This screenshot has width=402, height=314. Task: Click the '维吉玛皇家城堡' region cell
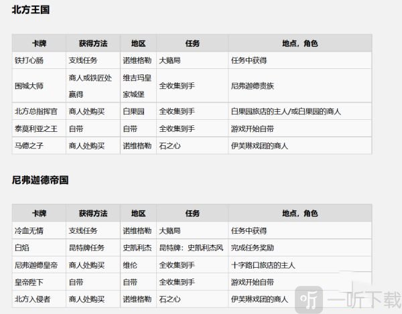[137, 86]
